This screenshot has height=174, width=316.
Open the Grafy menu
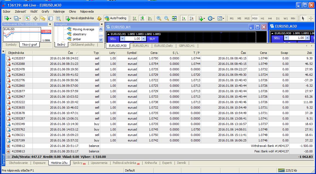tap(45, 11)
